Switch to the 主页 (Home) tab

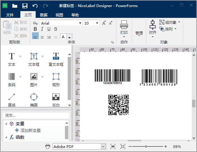[x=28, y=15]
